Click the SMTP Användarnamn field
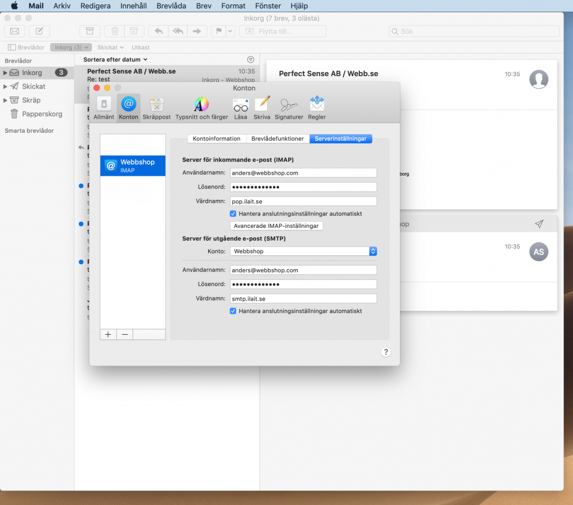This screenshot has width=573, height=505. tap(303, 270)
